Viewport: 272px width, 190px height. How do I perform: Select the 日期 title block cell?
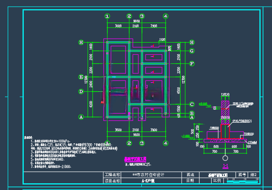click(191, 181)
